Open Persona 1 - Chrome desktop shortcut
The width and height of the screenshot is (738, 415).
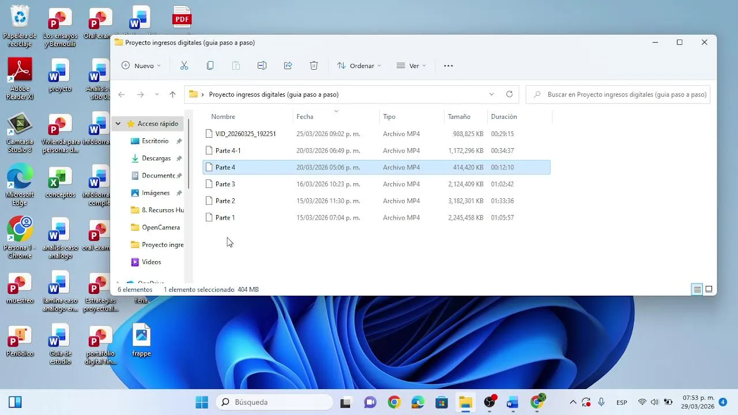tap(20, 237)
